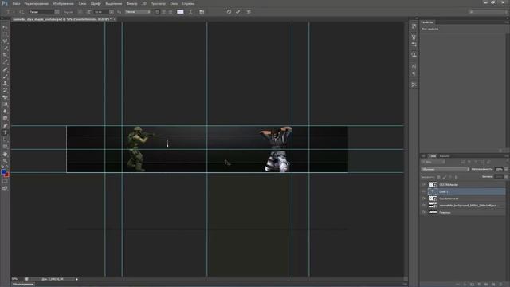The width and height of the screenshot is (510, 287).
Task: Cancel current text edits in options bar
Action: pos(229,12)
